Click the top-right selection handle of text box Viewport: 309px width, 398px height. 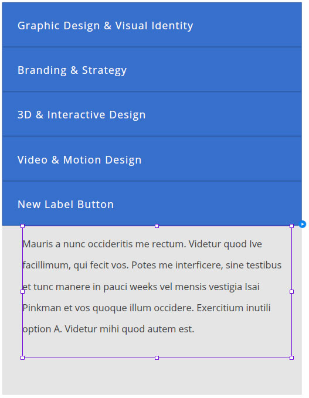[x=292, y=226]
